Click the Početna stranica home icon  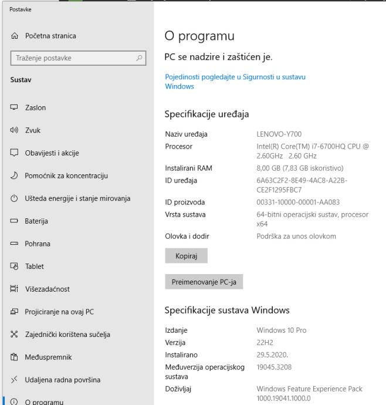pos(15,36)
